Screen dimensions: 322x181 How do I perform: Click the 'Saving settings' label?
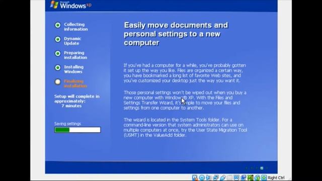(x=67, y=124)
